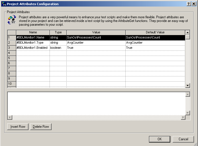Select the #BDLMonitor1.Enabled name cell
This screenshot has width=198, height=146.
click(33, 48)
